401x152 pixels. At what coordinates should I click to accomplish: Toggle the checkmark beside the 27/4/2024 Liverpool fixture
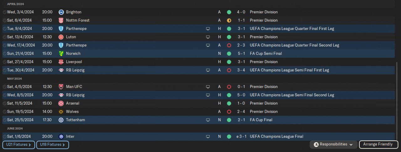click(x=4, y=62)
